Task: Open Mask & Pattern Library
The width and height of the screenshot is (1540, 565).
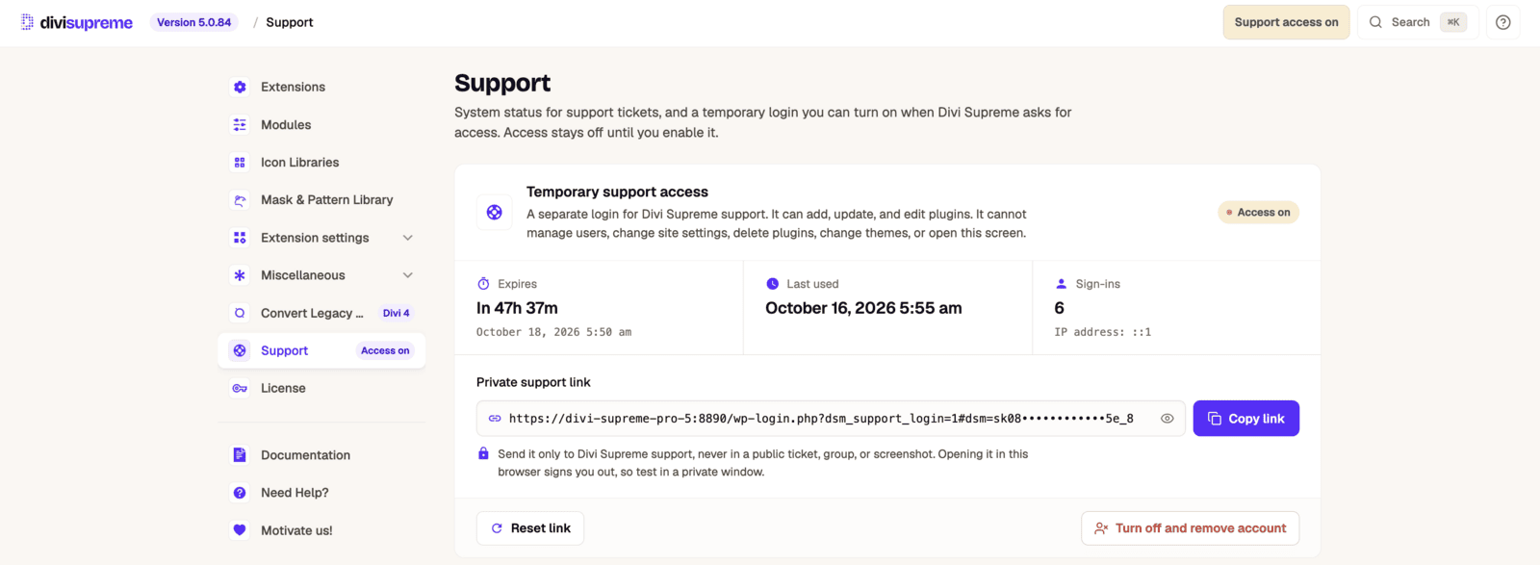Action: click(x=321, y=200)
